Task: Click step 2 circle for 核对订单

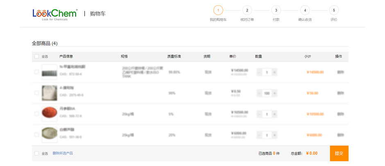Action: (x=247, y=10)
